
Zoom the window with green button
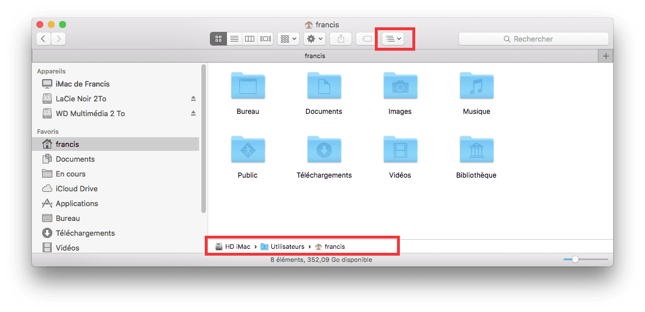tap(63, 24)
